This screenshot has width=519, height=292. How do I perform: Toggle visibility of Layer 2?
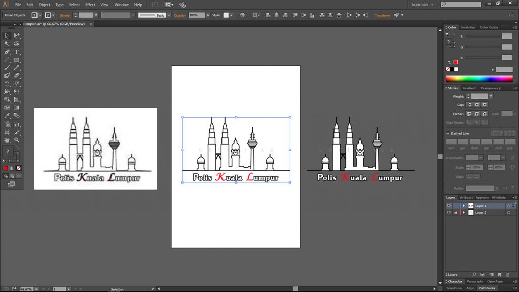tap(449, 212)
